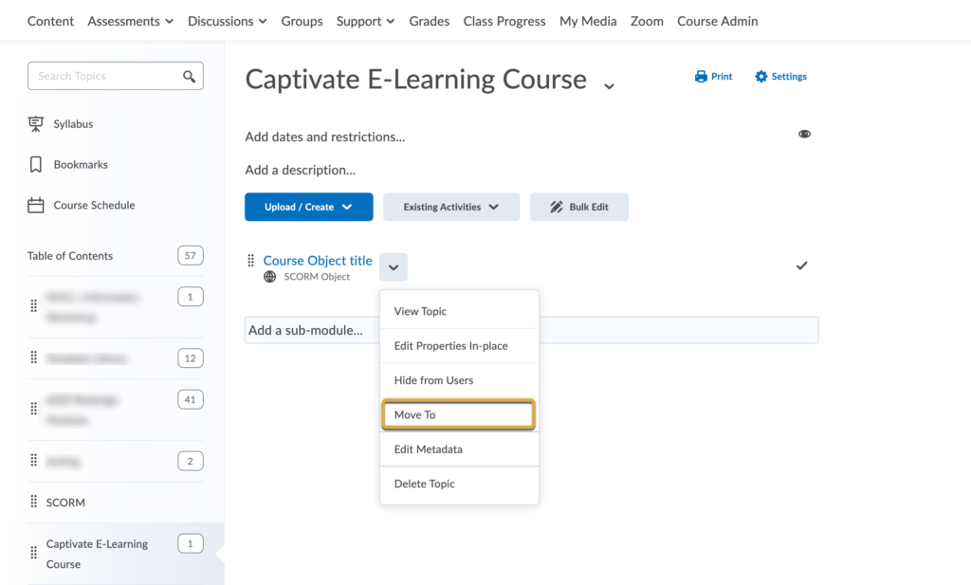Open Table of Contents in sidebar
This screenshot has width=971, height=585.
[x=70, y=256]
